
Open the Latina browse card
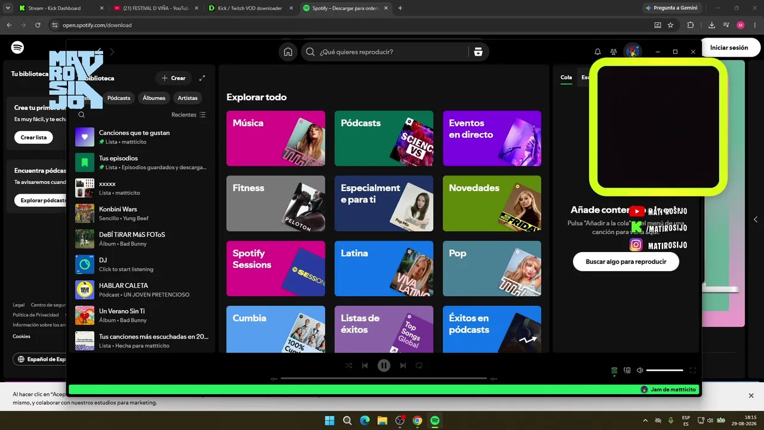tap(384, 268)
